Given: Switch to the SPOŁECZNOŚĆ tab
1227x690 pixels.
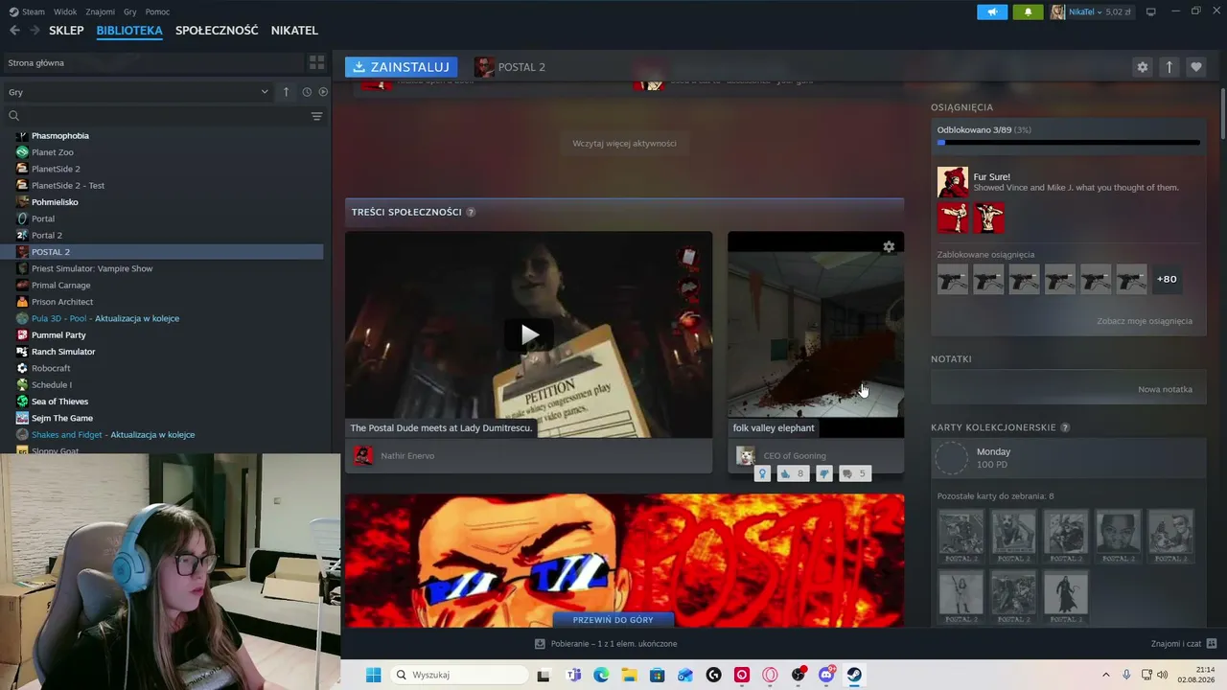Looking at the screenshot, I should point(217,31).
